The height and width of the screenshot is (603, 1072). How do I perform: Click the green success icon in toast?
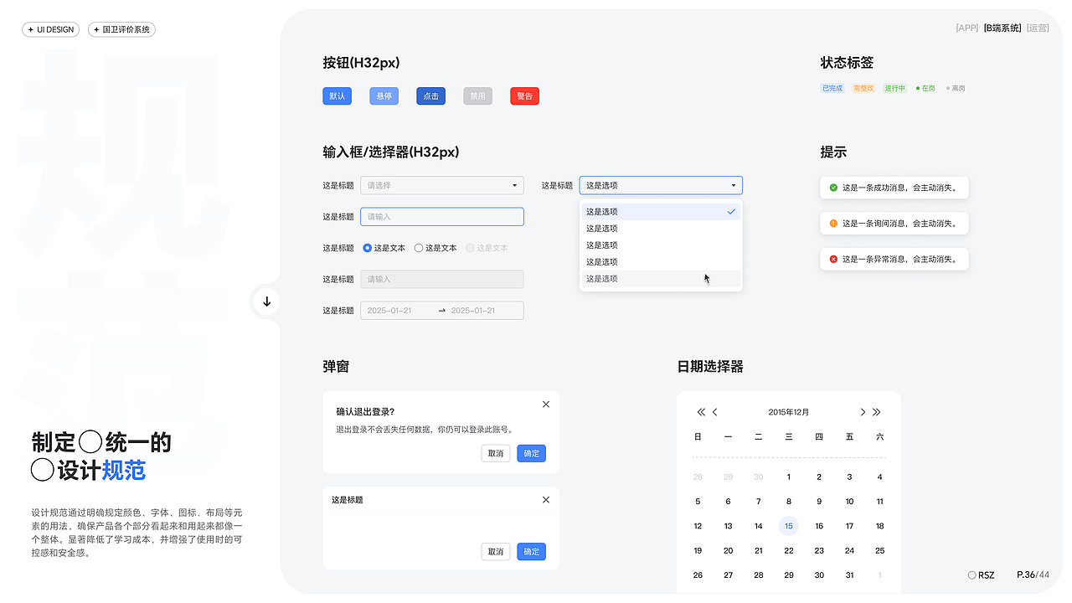833,188
